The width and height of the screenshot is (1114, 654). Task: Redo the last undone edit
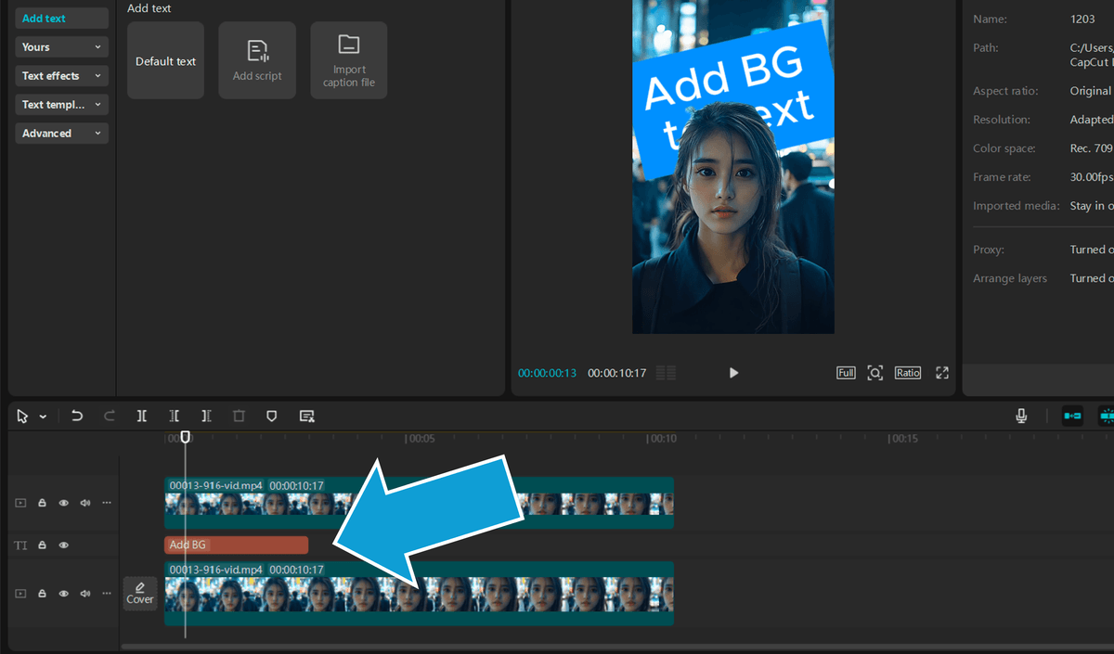(x=110, y=417)
